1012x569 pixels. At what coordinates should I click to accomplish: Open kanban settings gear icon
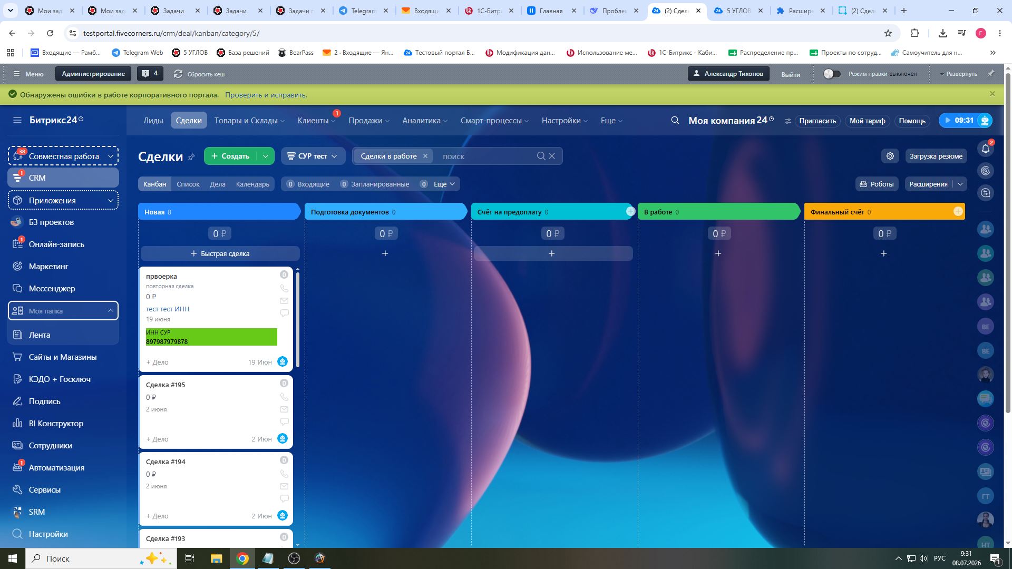tap(890, 156)
